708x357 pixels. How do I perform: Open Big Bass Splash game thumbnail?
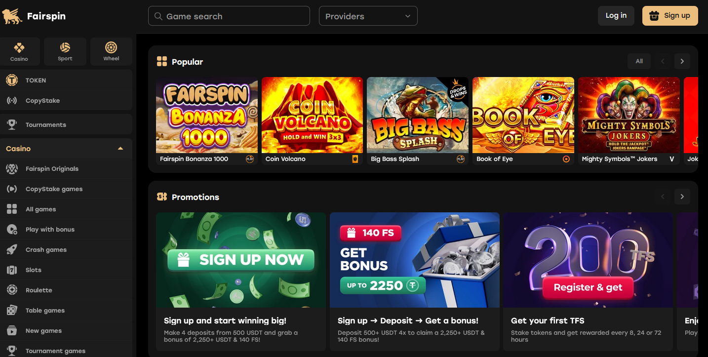(418, 115)
